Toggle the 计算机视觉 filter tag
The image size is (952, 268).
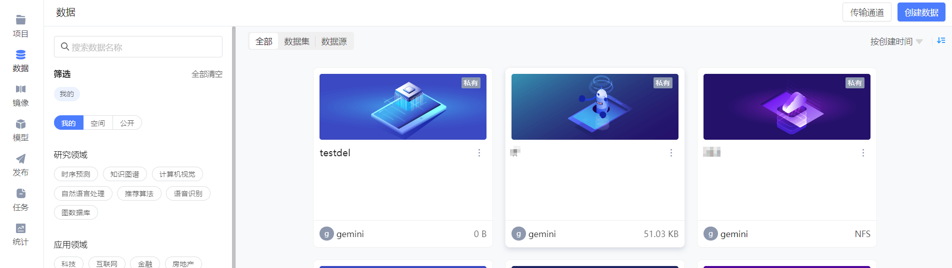177,174
